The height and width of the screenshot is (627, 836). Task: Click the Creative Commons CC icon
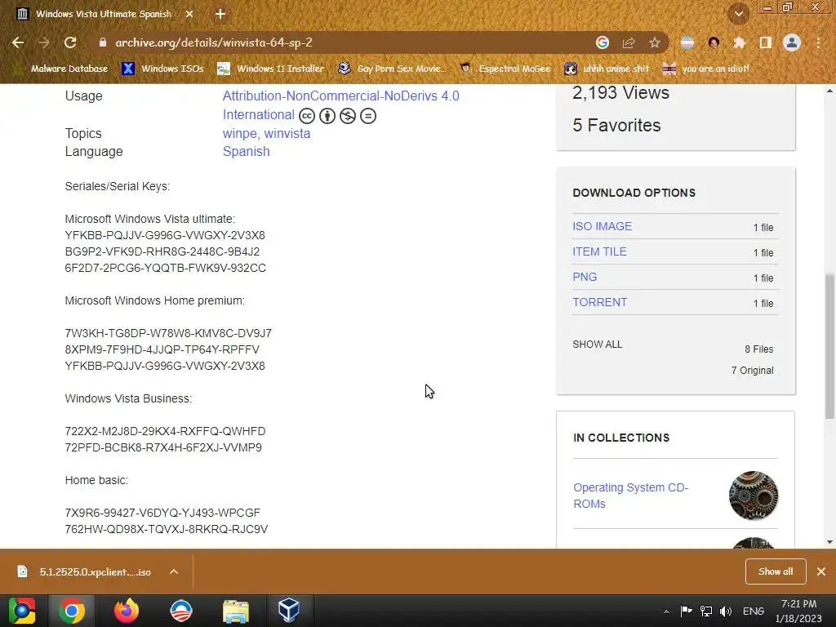[x=307, y=116]
